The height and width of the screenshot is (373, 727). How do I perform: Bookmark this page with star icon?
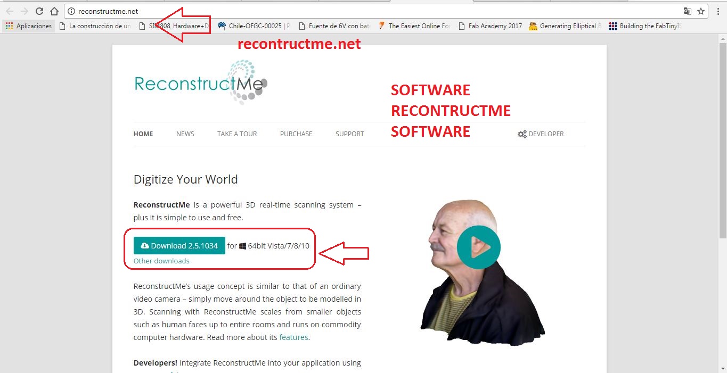tap(701, 11)
